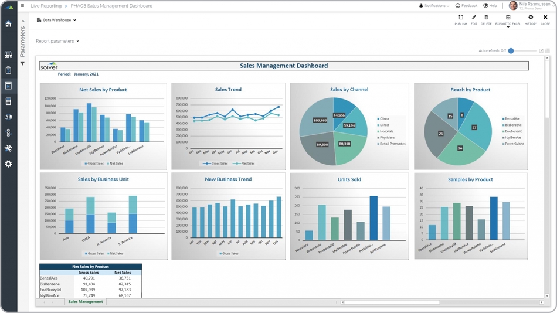Click the horizontal scrollbar at the bottom
Image resolution: width=557 pixels, height=313 pixels.
(392, 302)
